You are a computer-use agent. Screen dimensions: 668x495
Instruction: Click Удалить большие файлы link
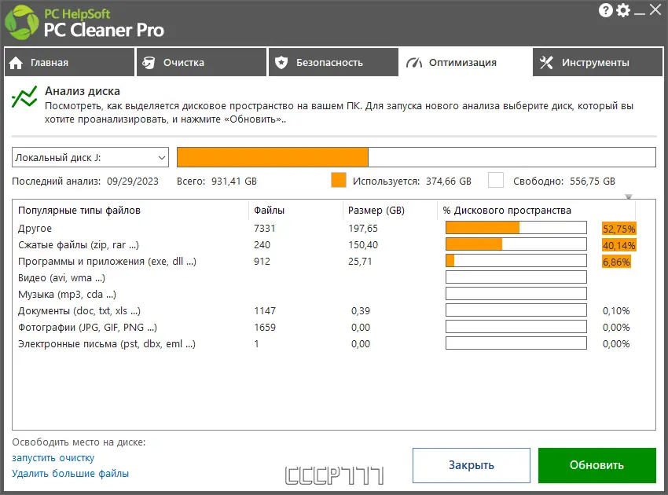pyautogui.click(x=72, y=474)
